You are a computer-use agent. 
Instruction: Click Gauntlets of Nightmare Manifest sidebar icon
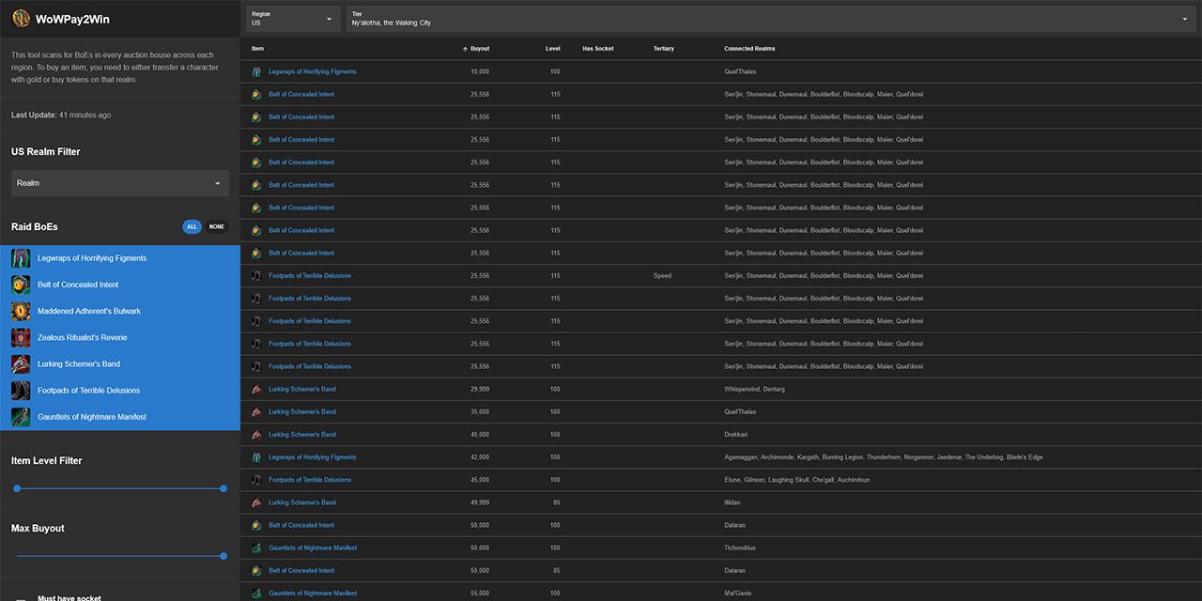(21, 416)
